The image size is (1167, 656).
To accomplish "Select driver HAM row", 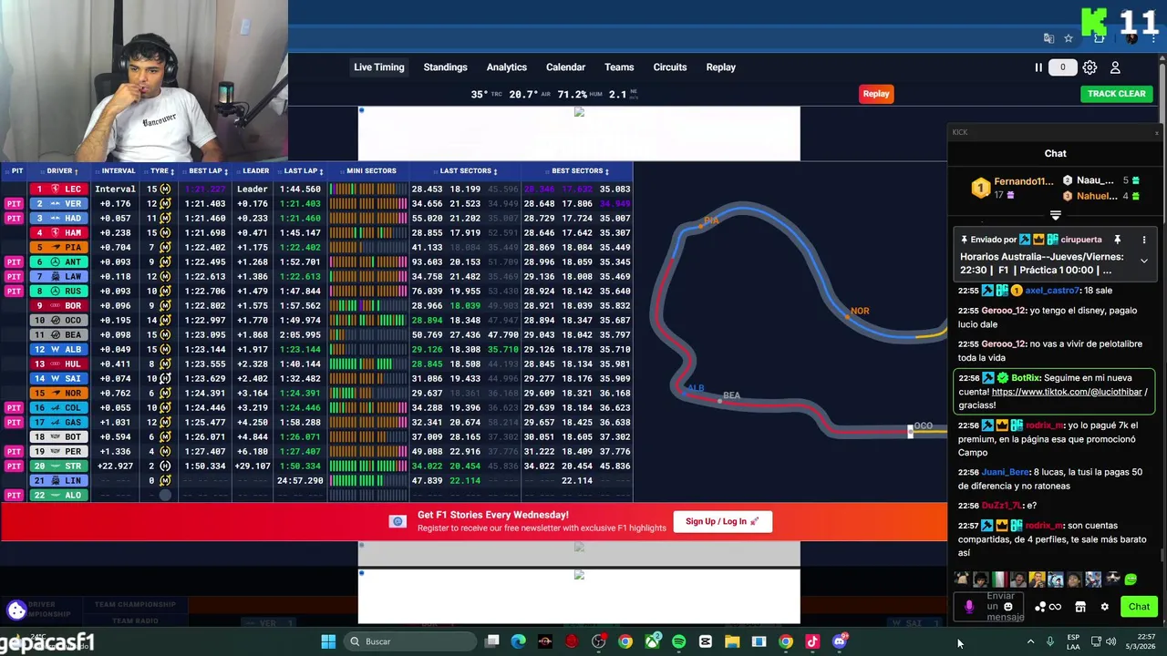I will pos(59,233).
